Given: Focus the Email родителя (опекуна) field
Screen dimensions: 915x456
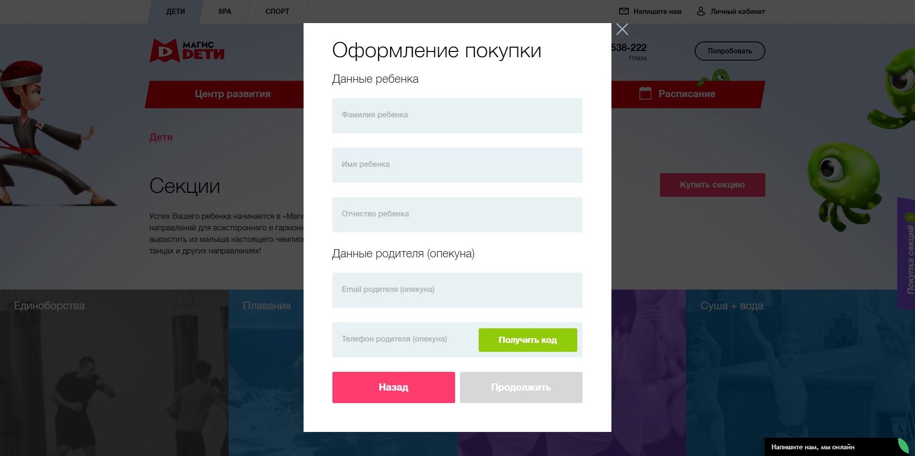Looking at the screenshot, I should coord(457,290).
